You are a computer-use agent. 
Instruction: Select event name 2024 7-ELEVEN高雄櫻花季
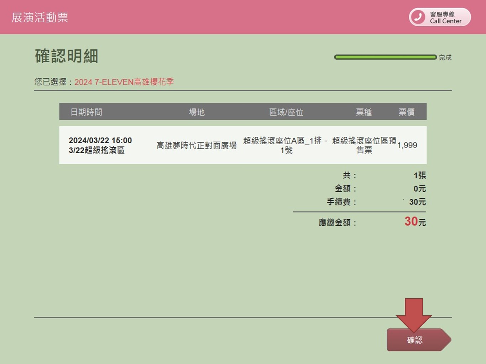click(x=124, y=82)
